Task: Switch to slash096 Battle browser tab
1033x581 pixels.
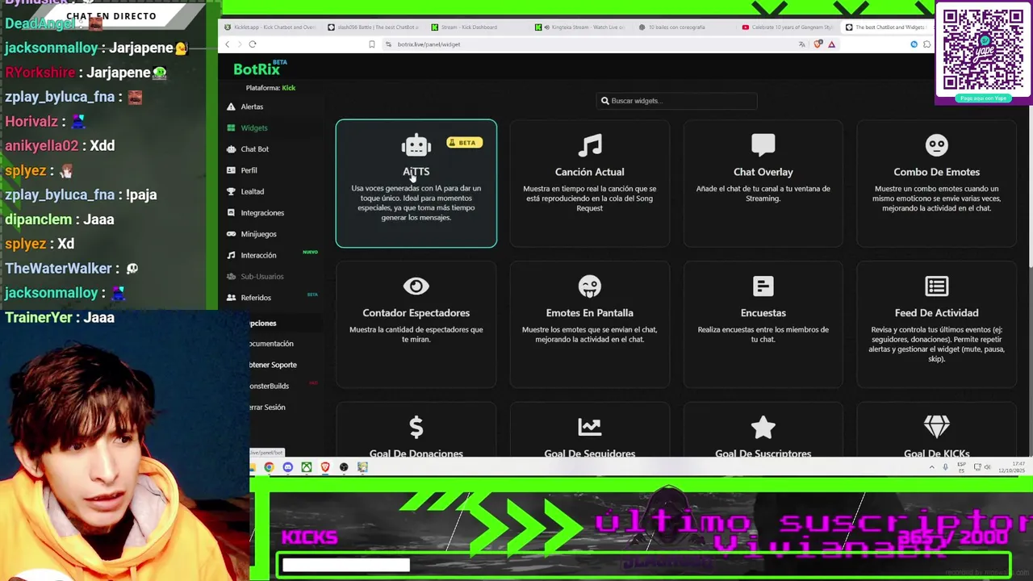Action: pos(373,27)
